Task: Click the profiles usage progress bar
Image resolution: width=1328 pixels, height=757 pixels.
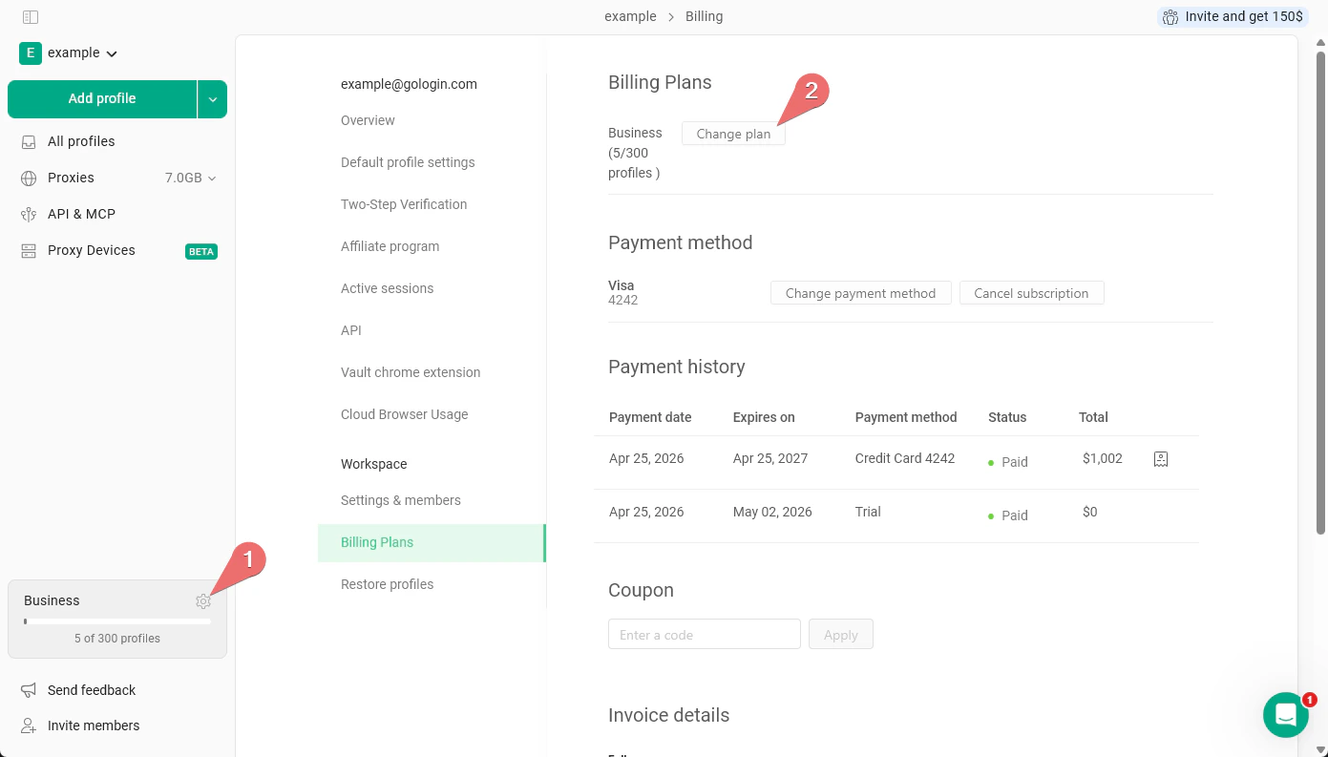Action: [x=117, y=621]
